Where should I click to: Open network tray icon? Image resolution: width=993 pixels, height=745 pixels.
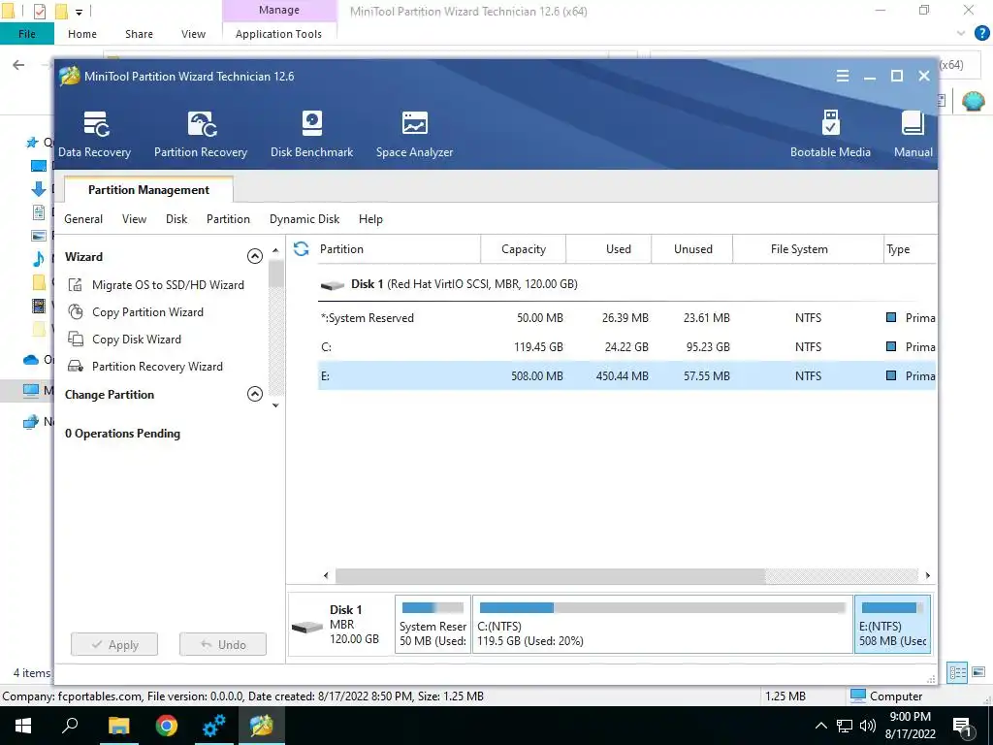point(845,726)
